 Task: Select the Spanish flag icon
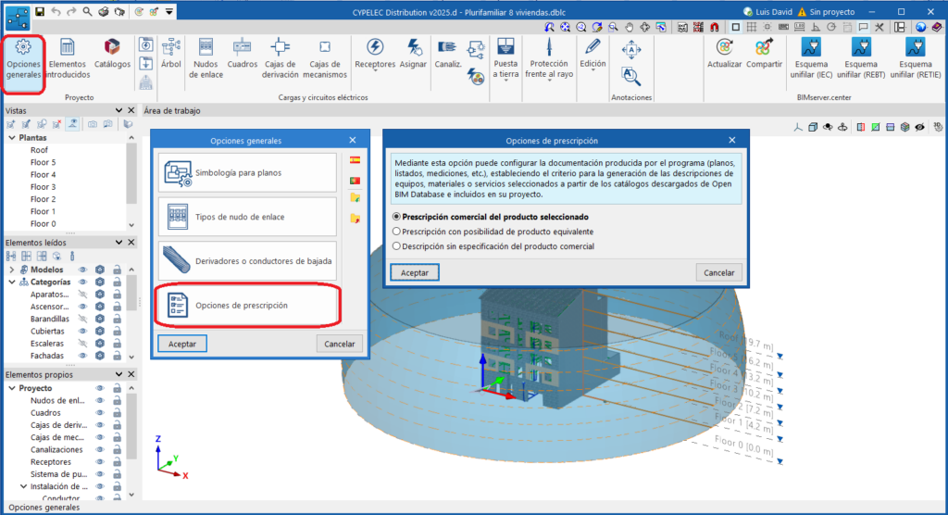tap(355, 160)
